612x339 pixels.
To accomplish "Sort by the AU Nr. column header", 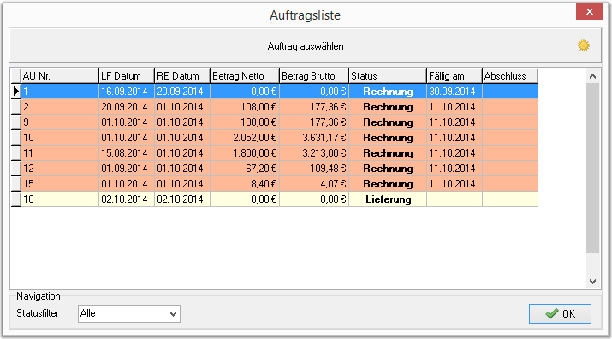I will click(x=60, y=76).
